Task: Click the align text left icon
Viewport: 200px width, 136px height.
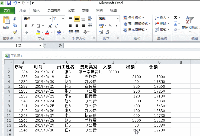Action: coord(71,25)
